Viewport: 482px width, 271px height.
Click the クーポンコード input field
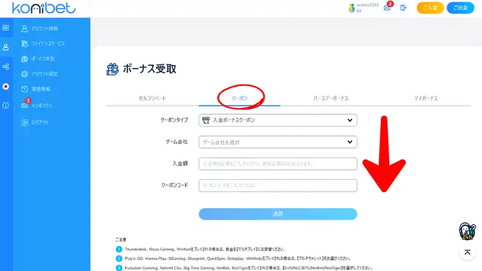pos(278,185)
